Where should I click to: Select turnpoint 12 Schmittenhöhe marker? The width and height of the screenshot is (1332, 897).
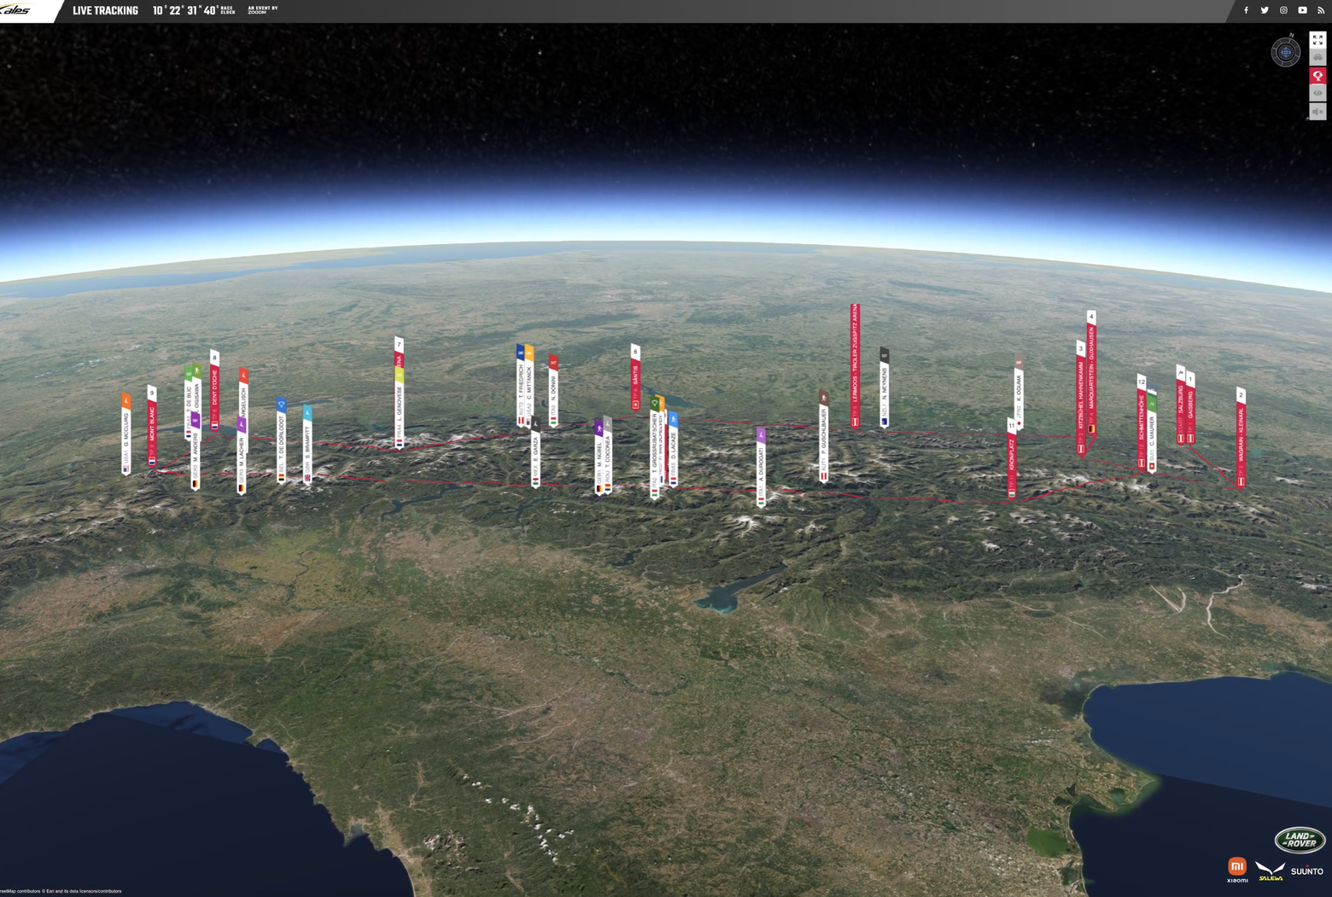click(x=1142, y=422)
